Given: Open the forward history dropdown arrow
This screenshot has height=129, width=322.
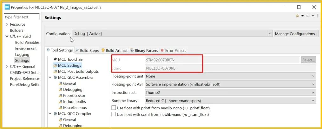Looking at the screenshot, I should (x=313, y=16).
